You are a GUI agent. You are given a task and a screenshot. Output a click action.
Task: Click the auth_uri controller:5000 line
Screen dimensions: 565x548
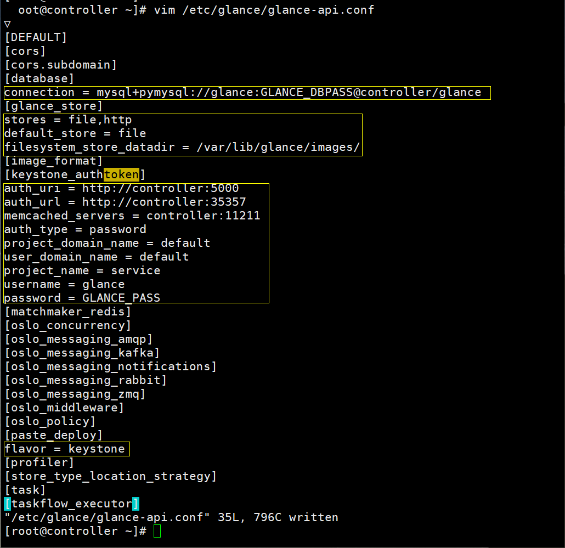pos(121,189)
